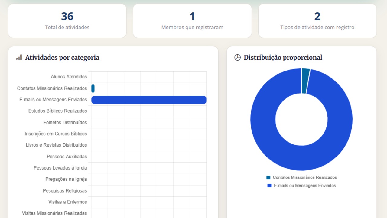Click the small teal Contatos Missionários bar
This screenshot has width=387, height=218.
93,88
